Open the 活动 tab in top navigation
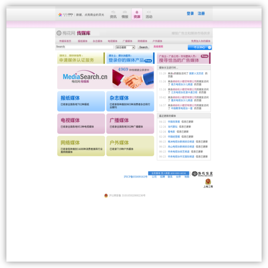 pyautogui.click(x=149, y=15)
